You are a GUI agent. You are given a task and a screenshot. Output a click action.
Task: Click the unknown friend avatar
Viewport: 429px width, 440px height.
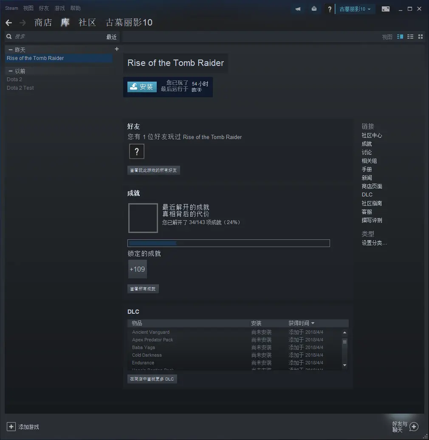pos(136,151)
